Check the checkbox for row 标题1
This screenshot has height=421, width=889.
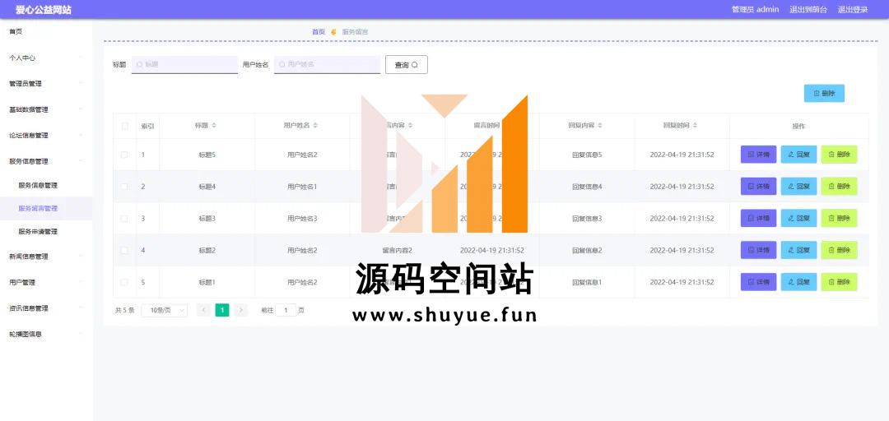[125, 282]
